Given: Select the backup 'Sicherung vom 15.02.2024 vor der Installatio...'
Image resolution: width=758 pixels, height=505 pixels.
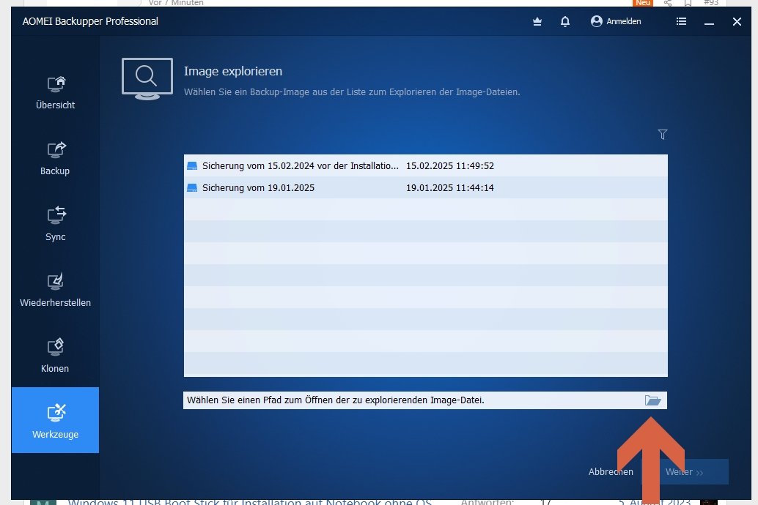Looking at the screenshot, I should [425, 165].
